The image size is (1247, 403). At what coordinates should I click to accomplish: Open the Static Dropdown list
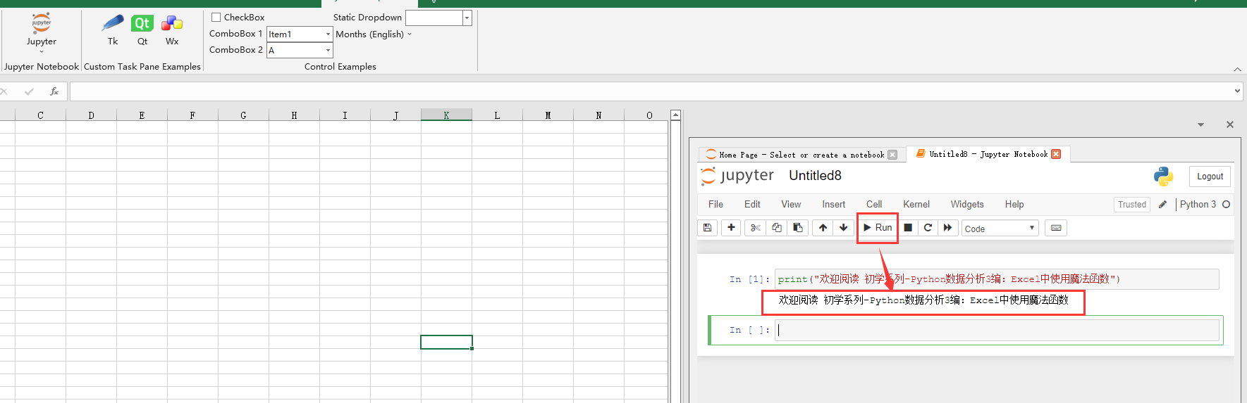[467, 18]
